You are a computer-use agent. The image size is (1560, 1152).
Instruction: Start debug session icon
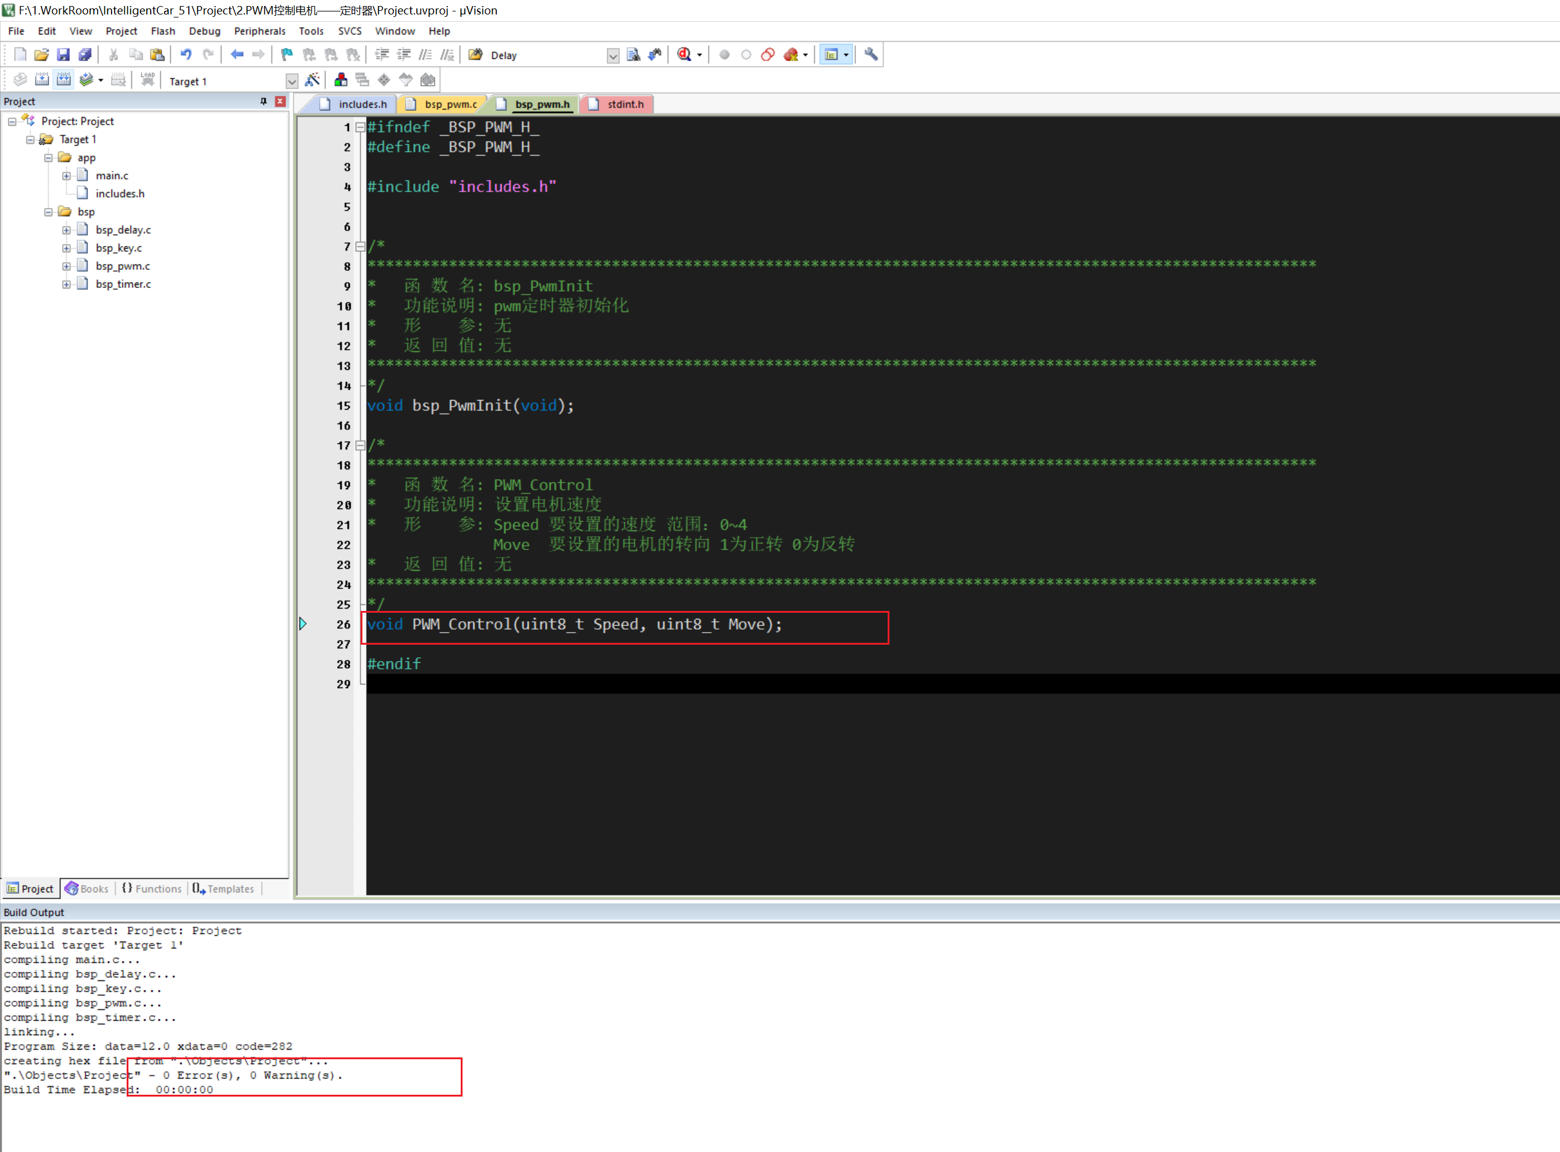point(684,55)
